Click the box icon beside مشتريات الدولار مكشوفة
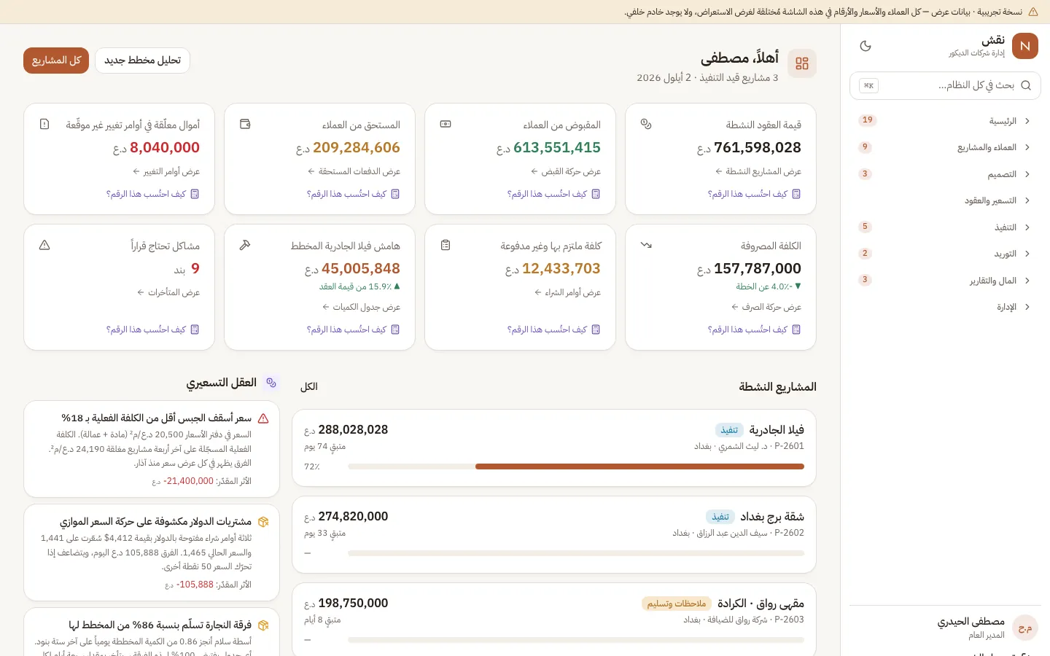The image size is (1050, 656). [263, 522]
